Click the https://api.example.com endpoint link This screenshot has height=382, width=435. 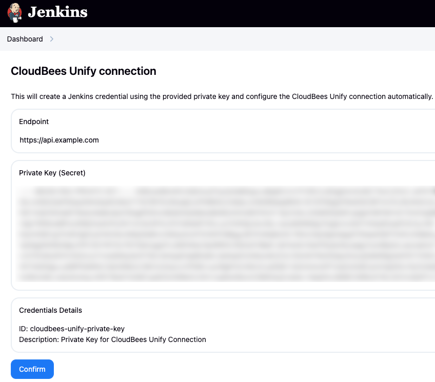(x=59, y=140)
